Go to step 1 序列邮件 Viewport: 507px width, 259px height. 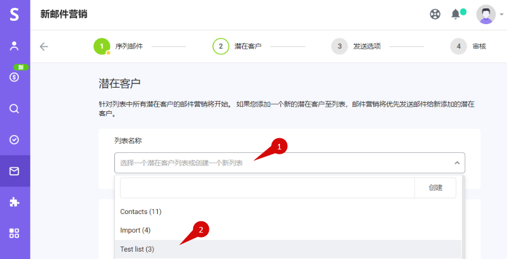tap(118, 47)
